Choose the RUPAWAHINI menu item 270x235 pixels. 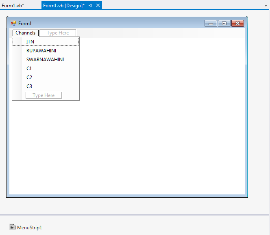(46, 51)
